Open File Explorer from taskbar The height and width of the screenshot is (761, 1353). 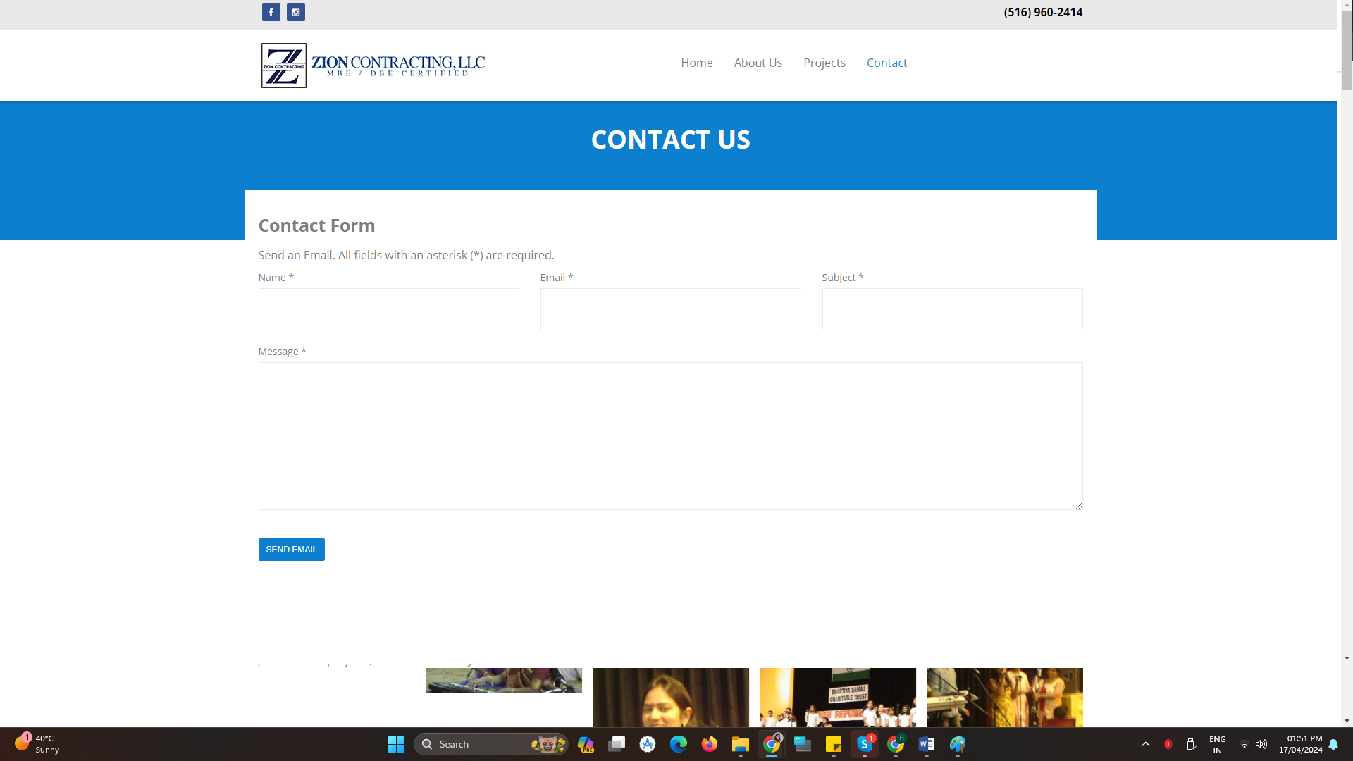click(740, 744)
